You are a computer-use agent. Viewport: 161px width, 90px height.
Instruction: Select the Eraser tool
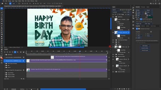pos(2,32)
